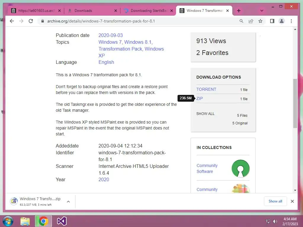Viewport: 303px width, 227px height.
Task: Click the 5 Original files text
Action: click(240, 123)
